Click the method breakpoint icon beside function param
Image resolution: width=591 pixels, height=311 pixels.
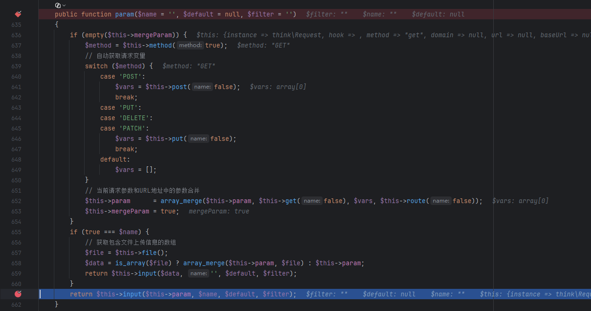(x=18, y=14)
